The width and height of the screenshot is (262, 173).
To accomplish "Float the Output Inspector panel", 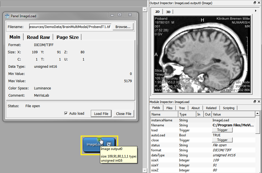I will point(255,2).
